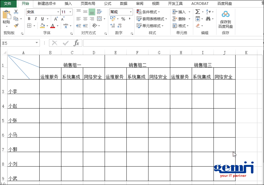Toggle bold formatting

pos(29,18)
